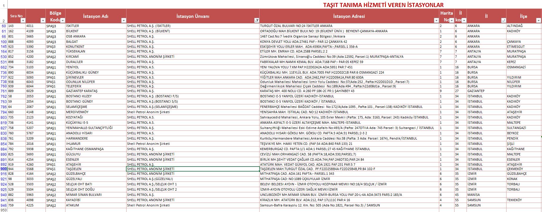Select the GAZİANTEP KARATAŞ cell

tap(96, 91)
